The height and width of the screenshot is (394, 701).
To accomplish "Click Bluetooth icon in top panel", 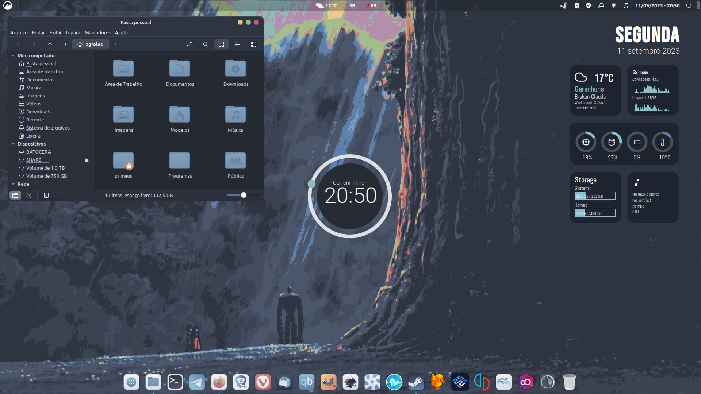I will click(x=577, y=5).
